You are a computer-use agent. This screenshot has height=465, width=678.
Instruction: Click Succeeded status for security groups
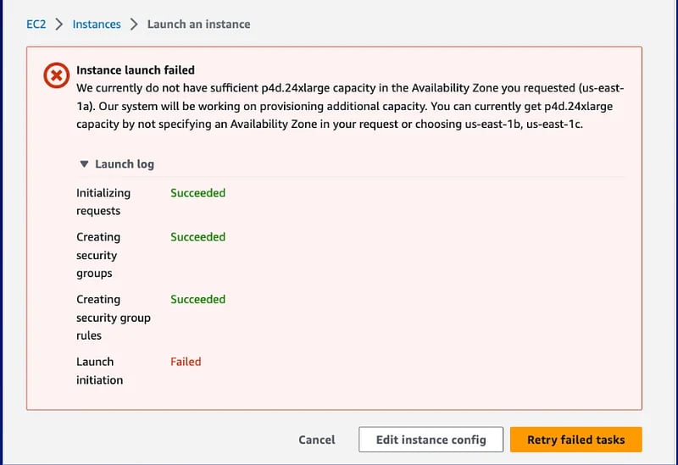[x=197, y=237]
